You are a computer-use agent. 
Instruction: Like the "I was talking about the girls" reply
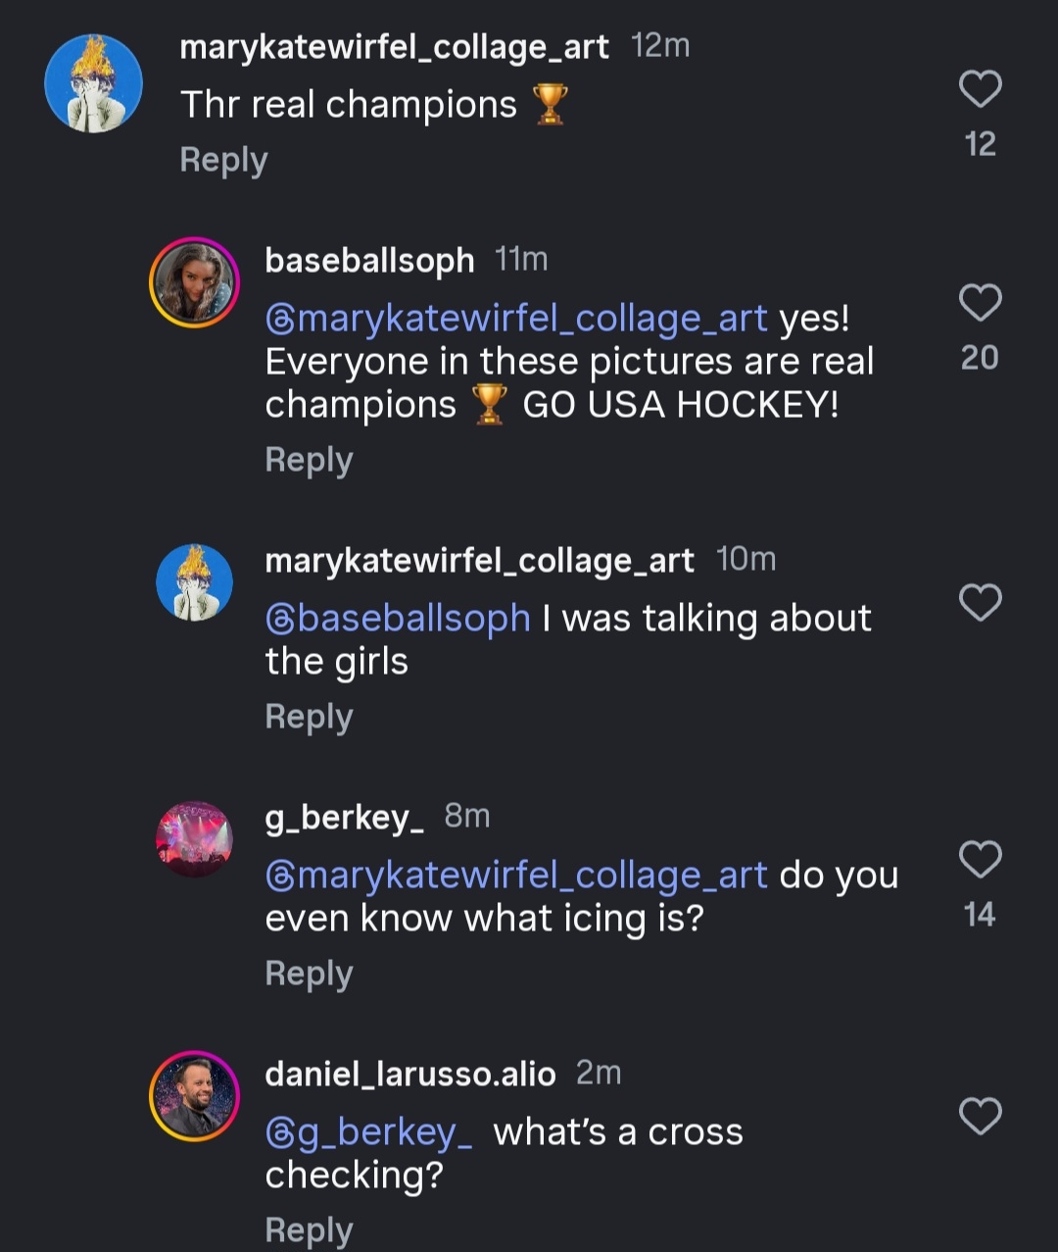coord(980,603)
